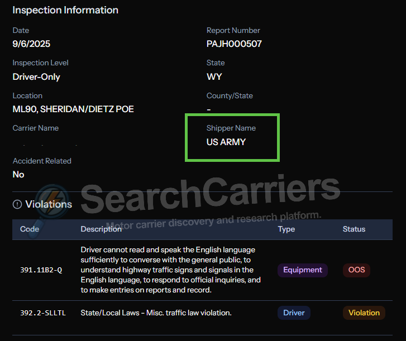
Task: Click the Shipper Name label
Action: click(231, 128)
